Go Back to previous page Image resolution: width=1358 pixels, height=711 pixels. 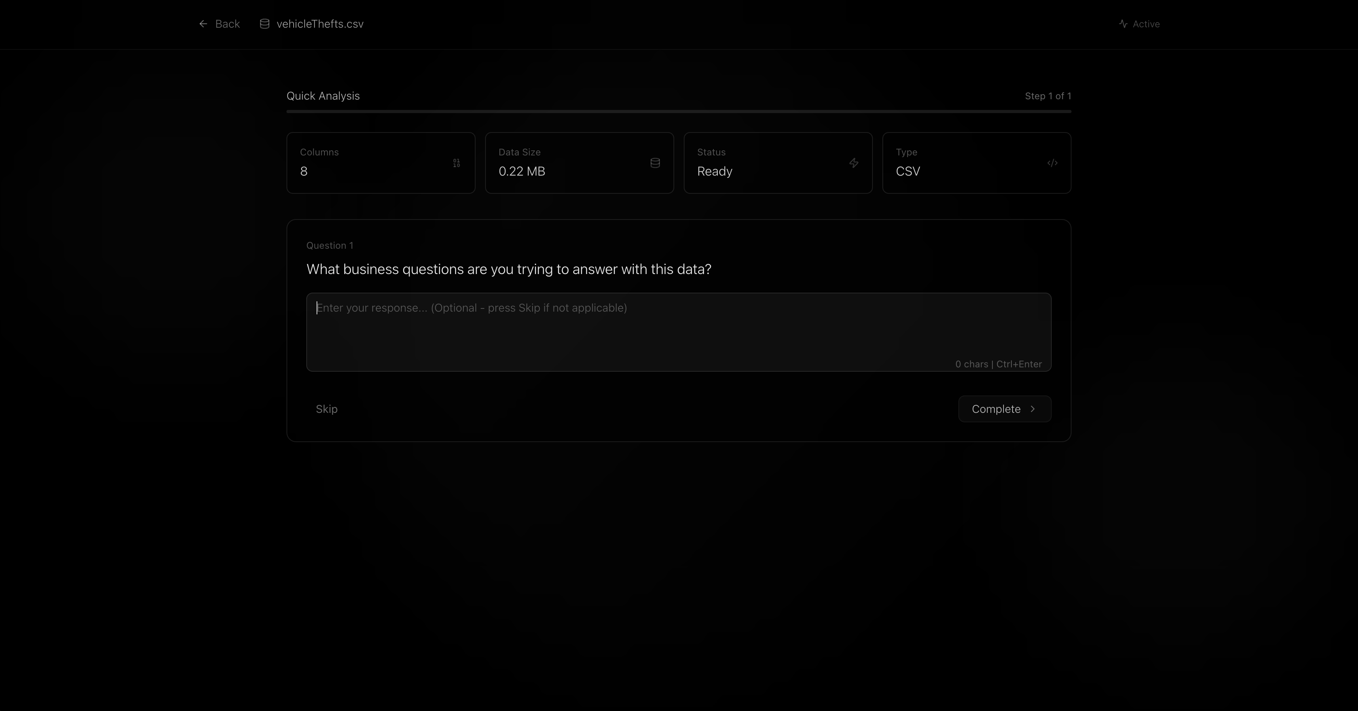[227, 24]
